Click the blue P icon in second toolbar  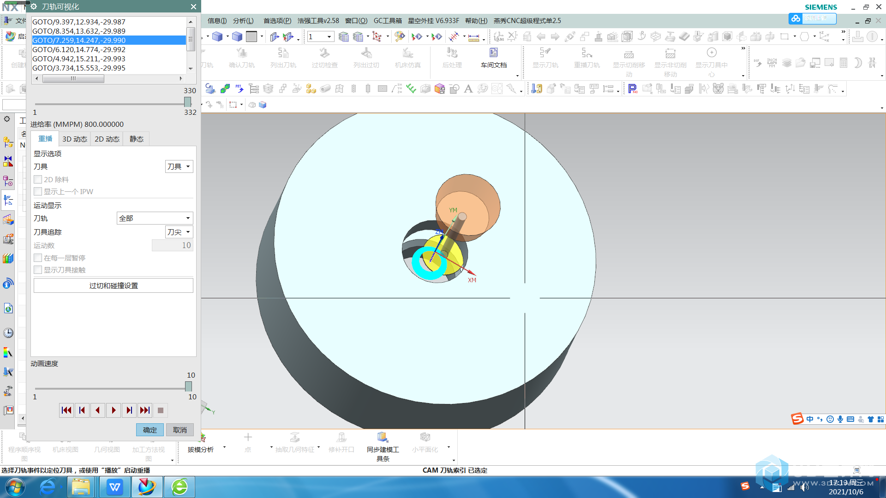(x=632, y=89)
